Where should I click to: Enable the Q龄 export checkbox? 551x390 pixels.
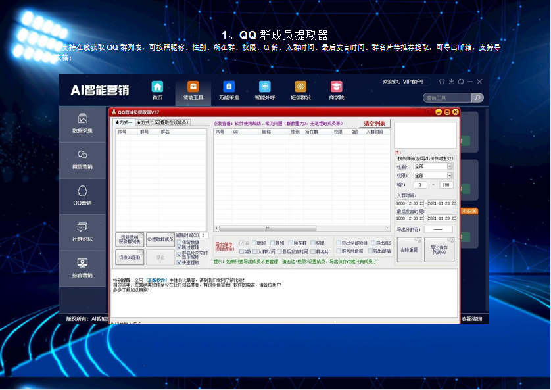click(241, 251)
